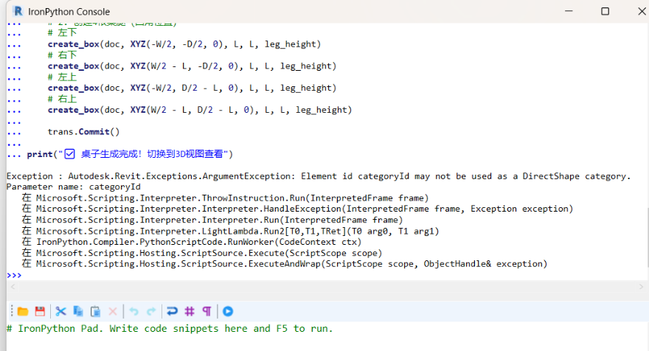Click the 'IronPython Console' window title
This screenshot has width=649, height=351.
pos(69,12)
